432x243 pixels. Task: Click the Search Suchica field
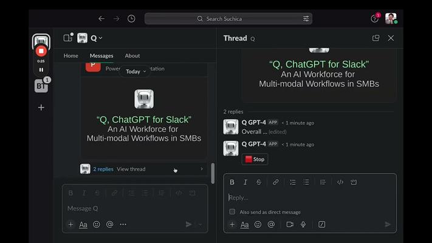[x=228, y=19]
